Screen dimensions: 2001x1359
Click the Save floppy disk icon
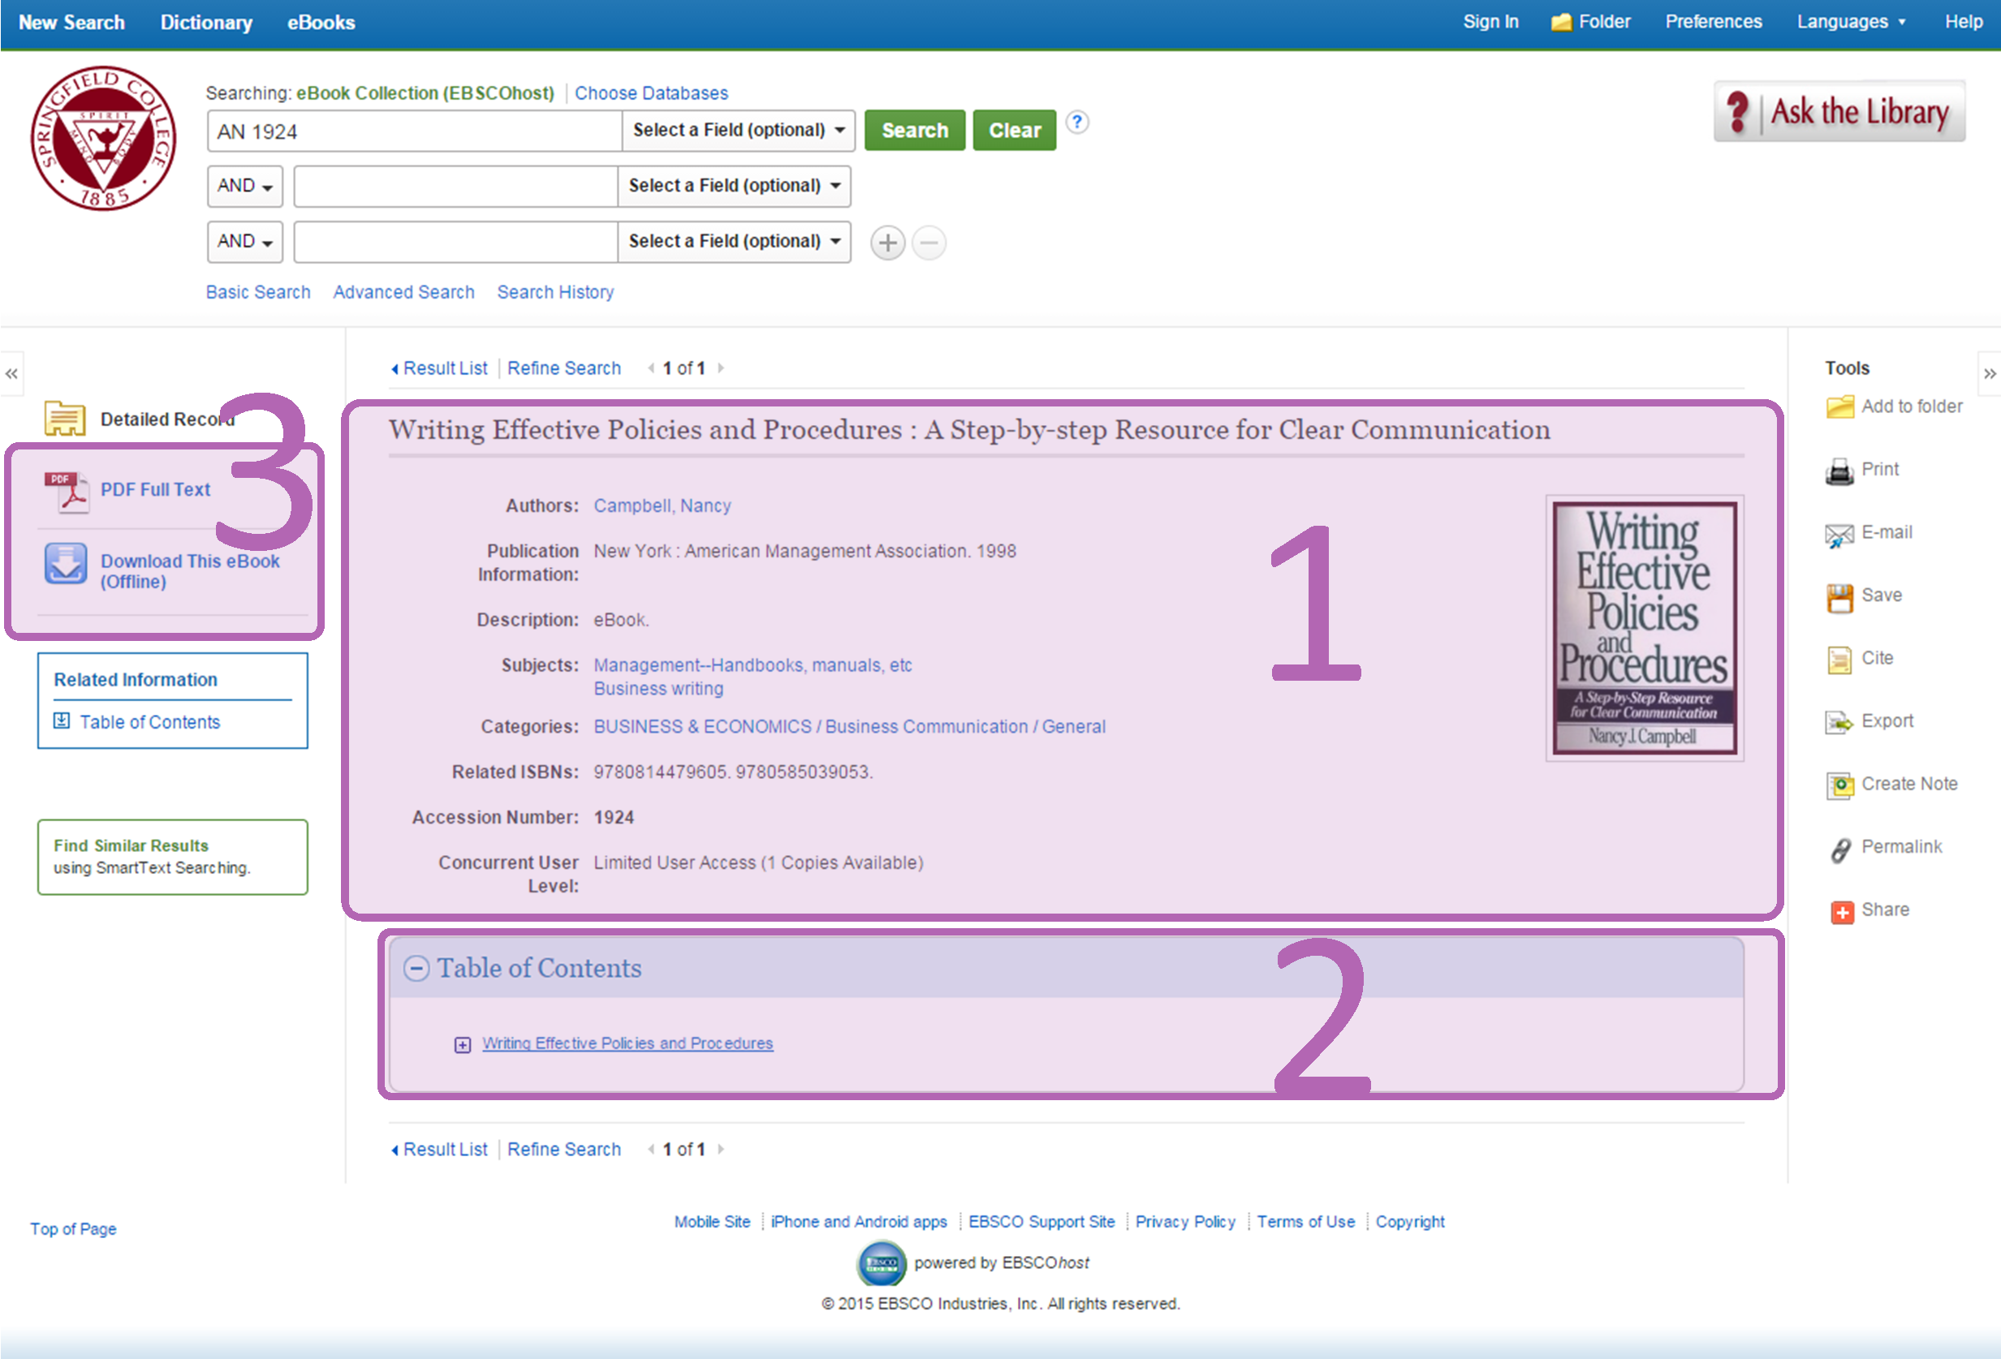(x=1839, y=597)
